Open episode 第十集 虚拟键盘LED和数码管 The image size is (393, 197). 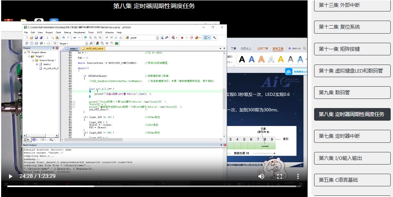click(x=352, y=71)
